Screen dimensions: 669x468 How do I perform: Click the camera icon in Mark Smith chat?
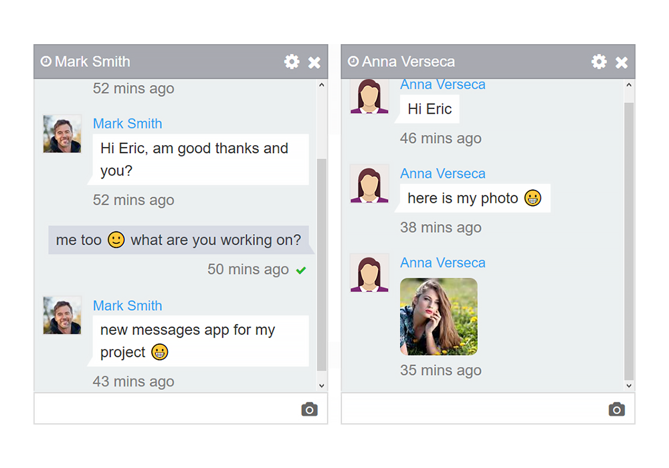point(309,408)
